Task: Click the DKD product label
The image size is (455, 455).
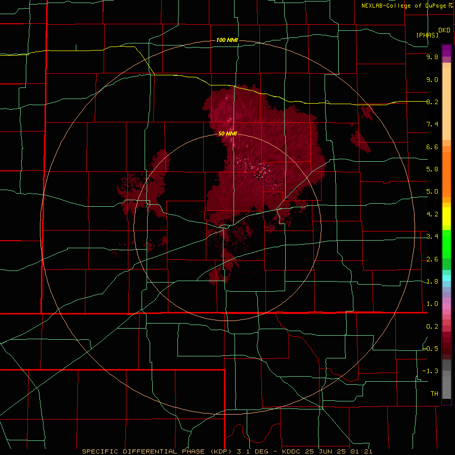Action: coord(444,30)
